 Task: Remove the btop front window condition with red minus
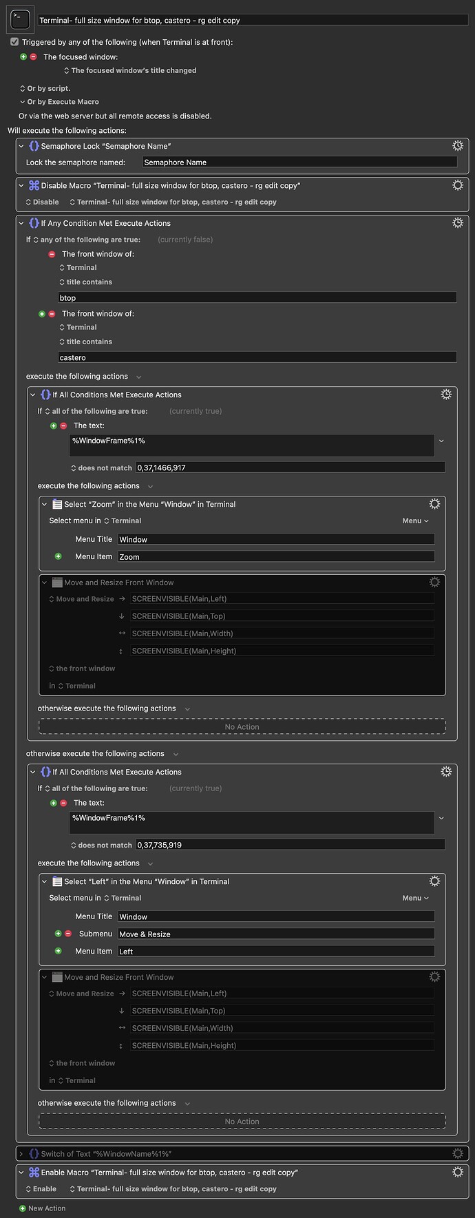coord(52,254)
